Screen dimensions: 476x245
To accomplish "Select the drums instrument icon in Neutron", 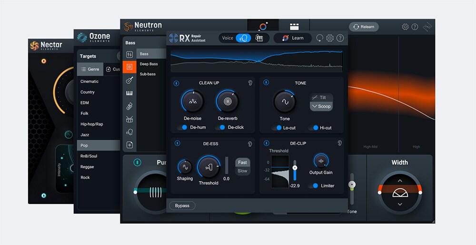I will pyautogui.click(x=129, y=119).
